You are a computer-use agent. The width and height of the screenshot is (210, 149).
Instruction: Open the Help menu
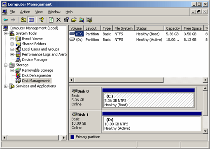69,12
